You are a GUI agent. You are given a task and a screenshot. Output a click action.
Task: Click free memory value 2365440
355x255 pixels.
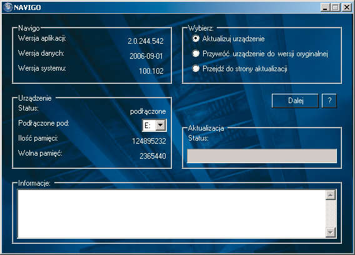click(152, 156)
